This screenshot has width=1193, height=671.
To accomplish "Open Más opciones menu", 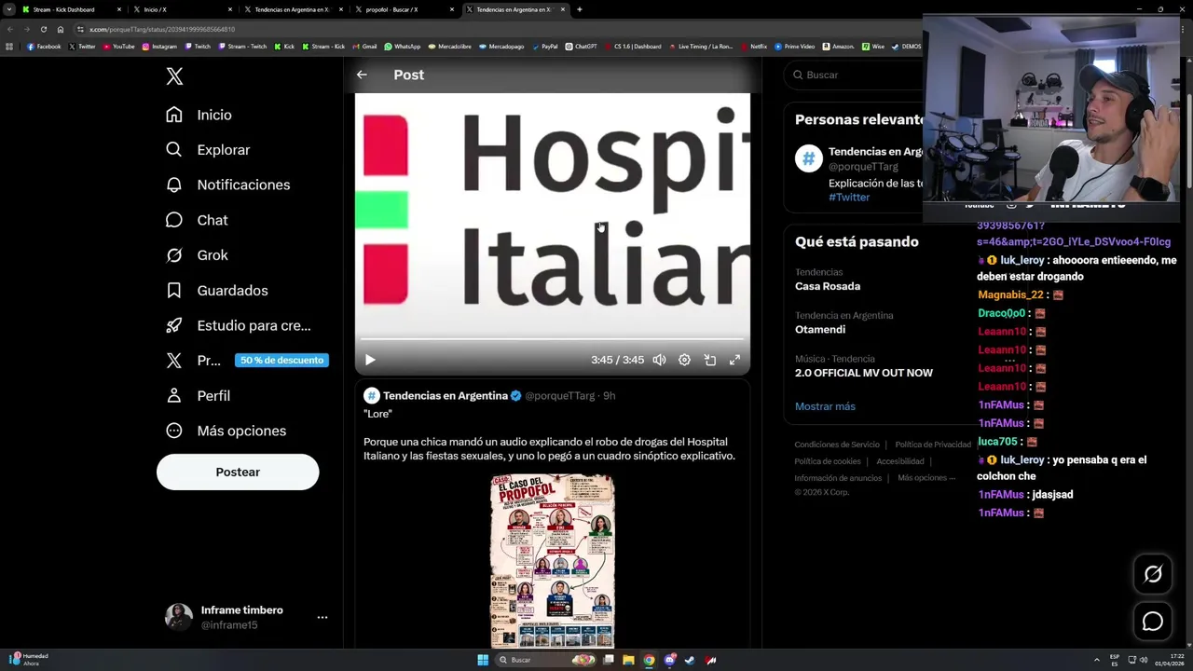I will (x=226, y=431).
